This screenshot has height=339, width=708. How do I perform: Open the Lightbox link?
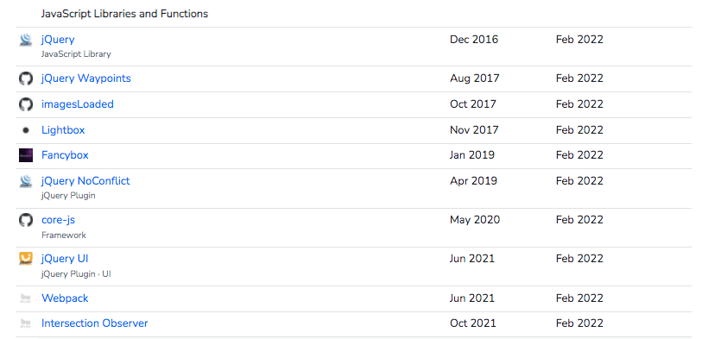(x=63, y=130)
